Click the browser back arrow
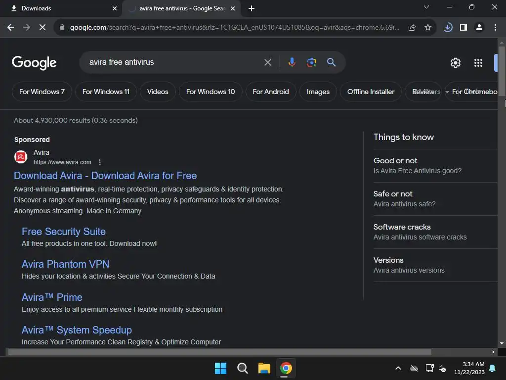506x380 pixels. 11,28
